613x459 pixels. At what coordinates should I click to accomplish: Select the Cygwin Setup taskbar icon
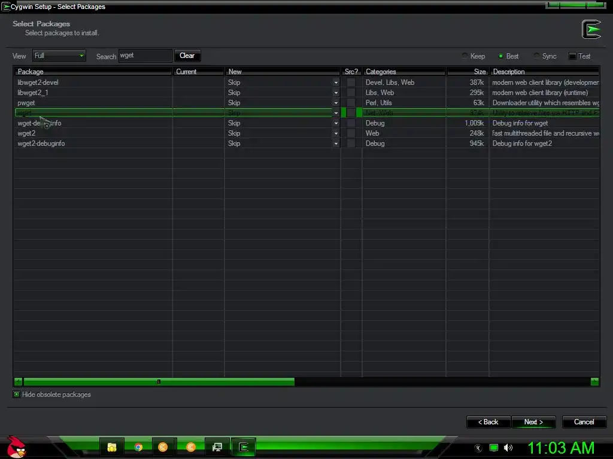[244, 447]
